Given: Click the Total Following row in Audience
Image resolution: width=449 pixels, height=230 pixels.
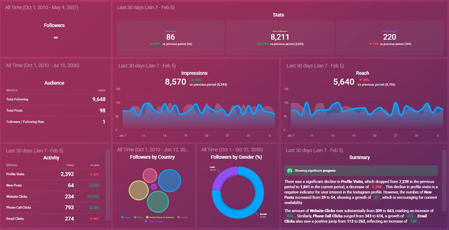Looking at the screenshot, I should click(56, 99).
